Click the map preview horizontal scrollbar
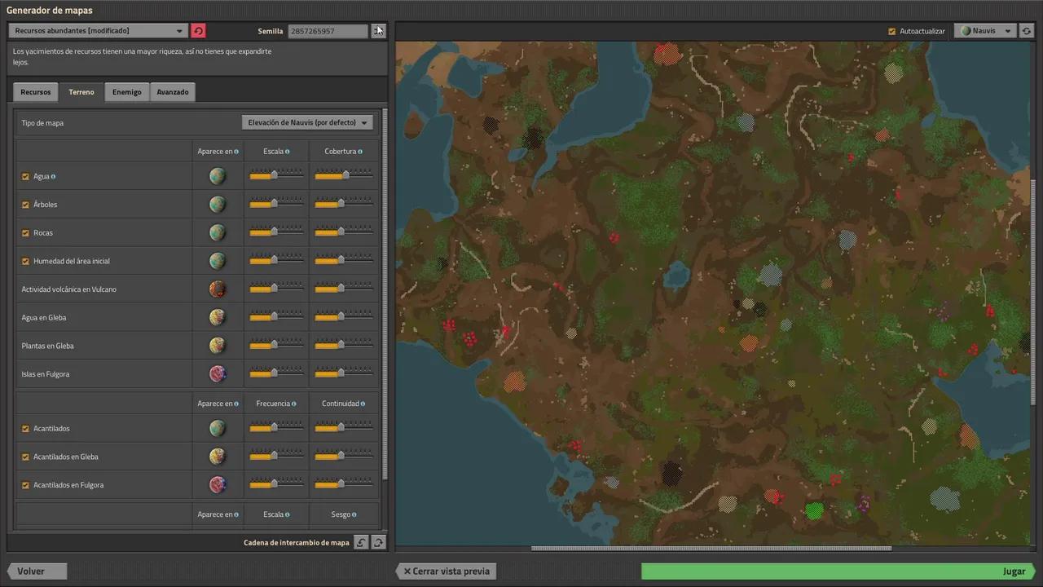 711,548
